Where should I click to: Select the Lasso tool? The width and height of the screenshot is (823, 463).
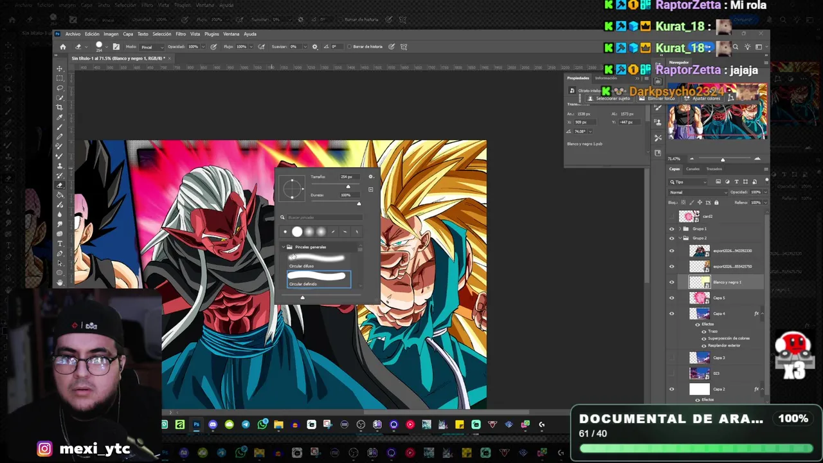60,87
